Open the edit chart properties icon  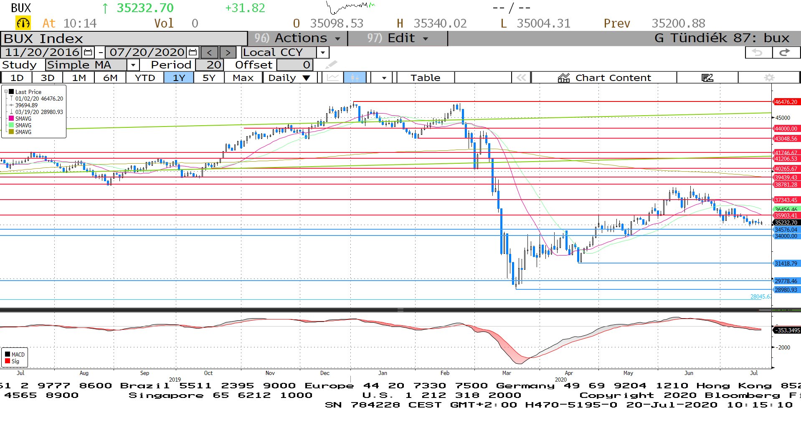point(707,78)
